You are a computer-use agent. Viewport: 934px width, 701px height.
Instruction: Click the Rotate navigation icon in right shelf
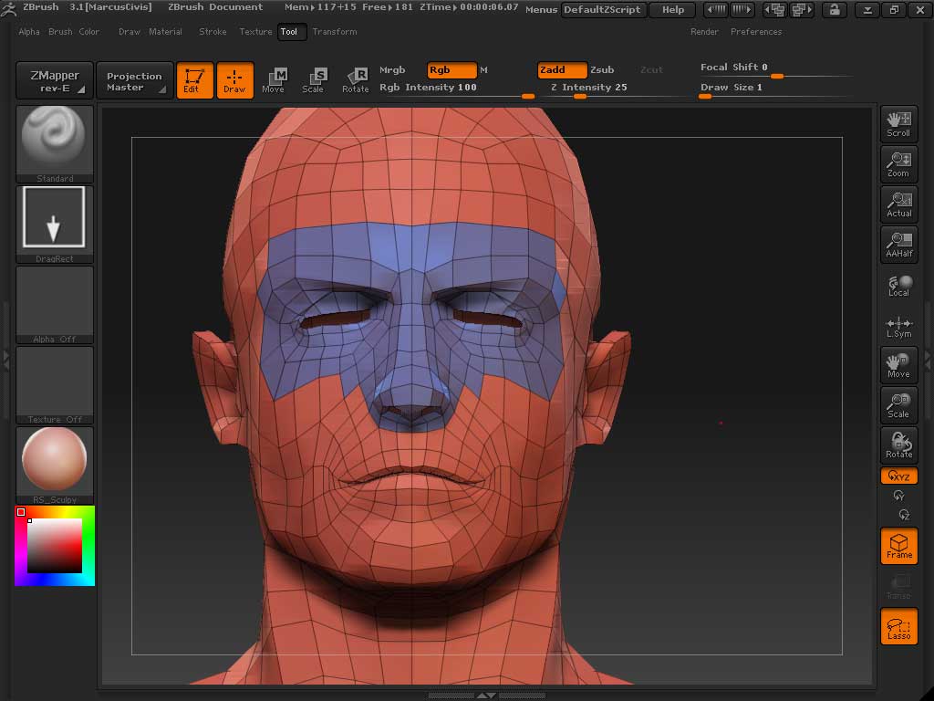click(898, 445)
